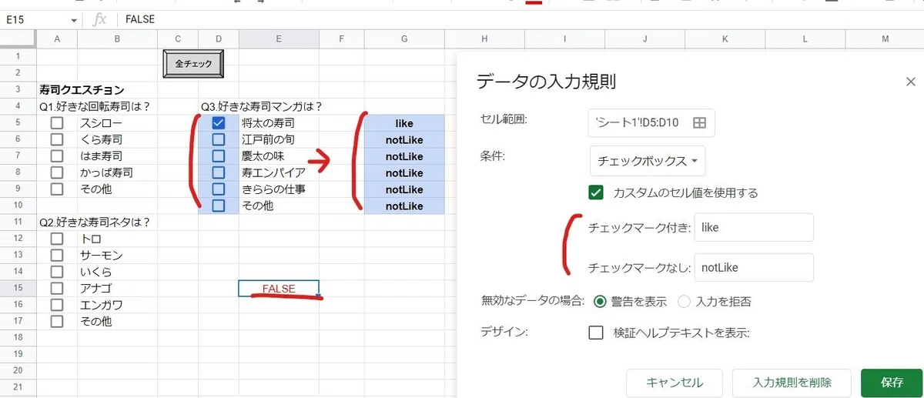Select the 警告を表示 radio button
Screen dimensions: 924x398
[x=601, y=301]
